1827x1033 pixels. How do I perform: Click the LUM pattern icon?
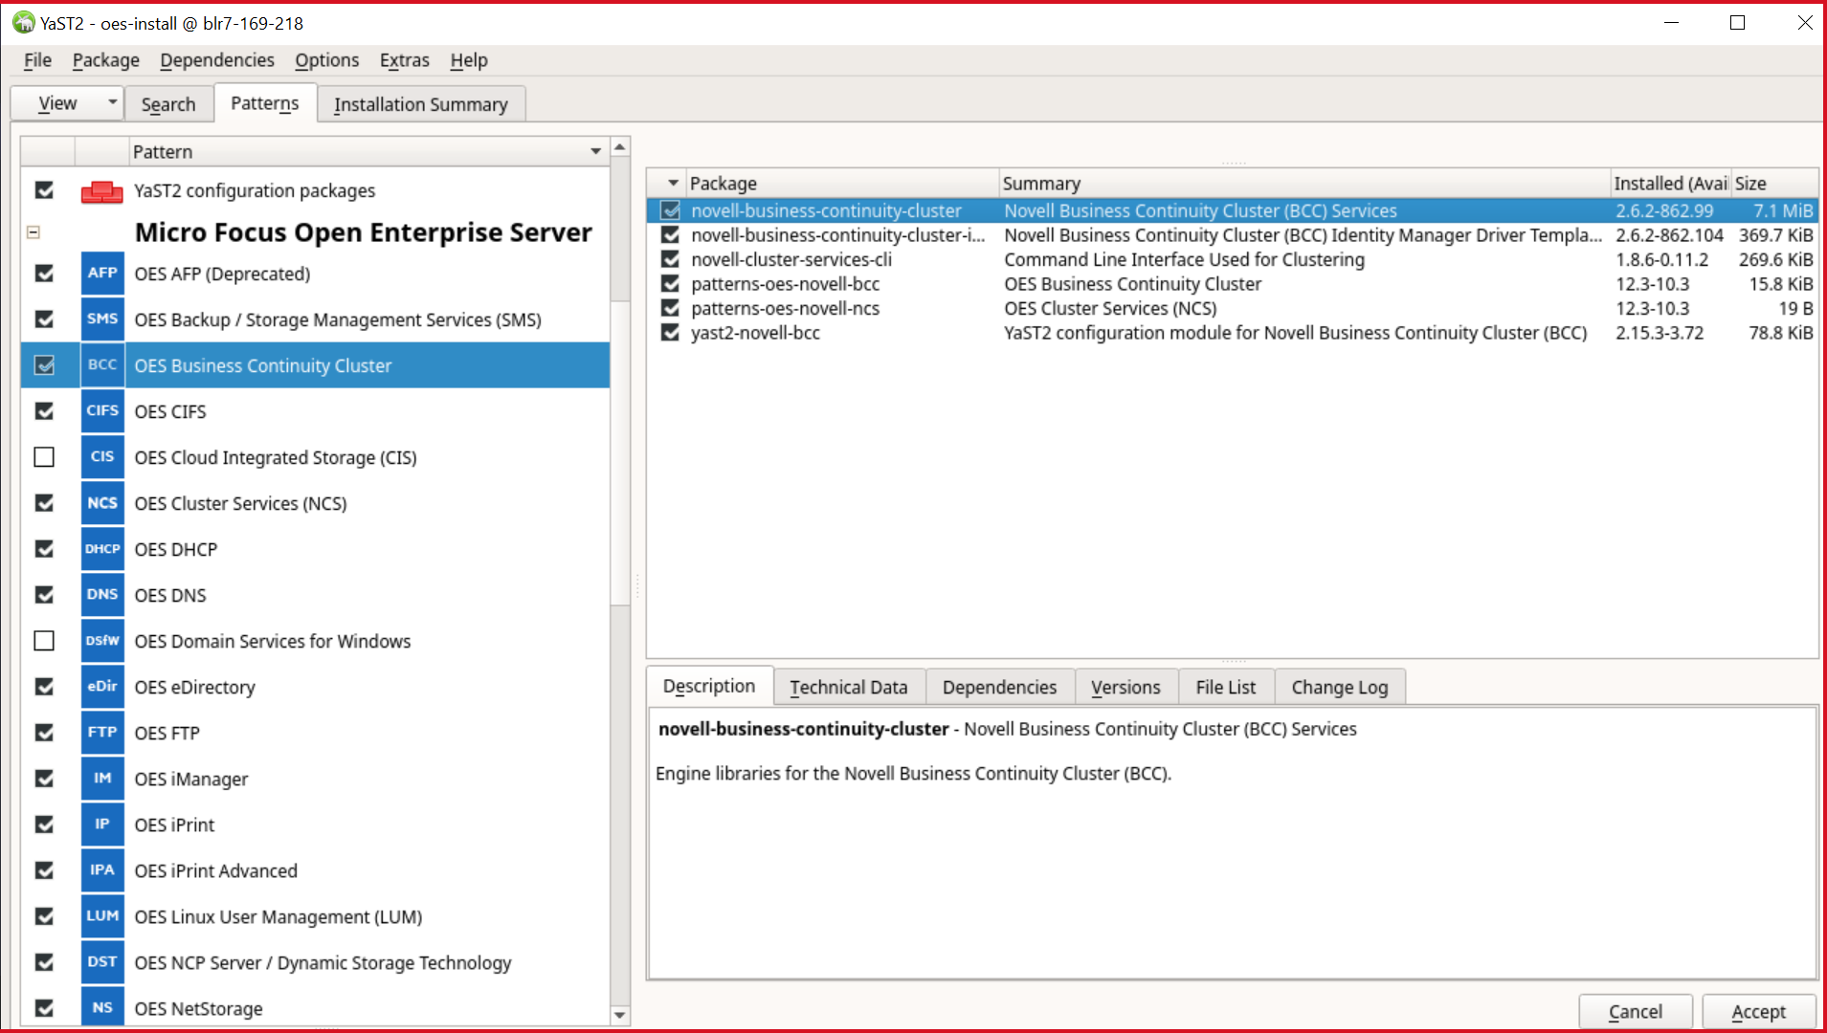point(102,916)
